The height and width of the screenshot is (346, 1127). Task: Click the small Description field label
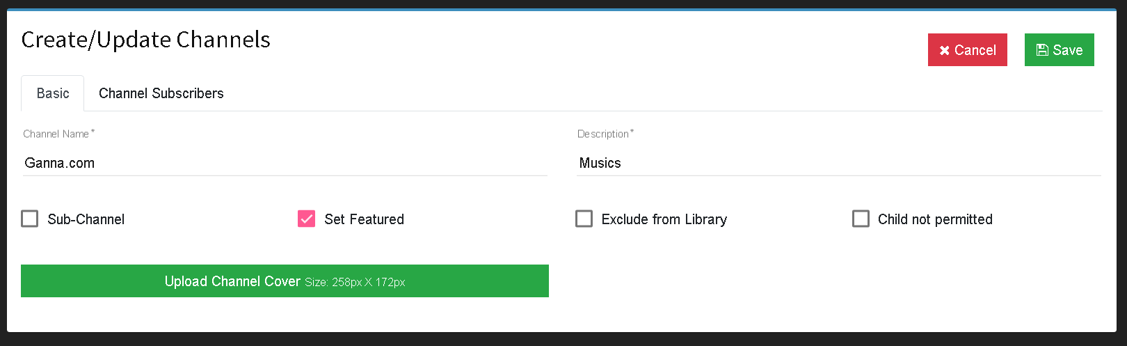coord(605,134)
